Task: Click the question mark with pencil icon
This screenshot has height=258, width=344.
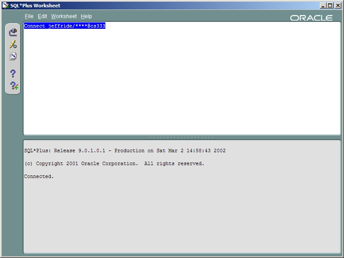Action: pyautogui.click(x=14, y=86)
